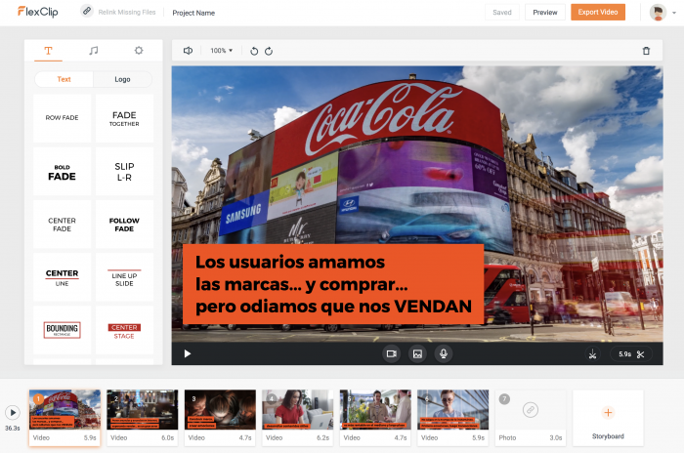Mute the clip volume speaker icon
The width and height of the screenshot is (684, 453).
[x=188, y=51]
